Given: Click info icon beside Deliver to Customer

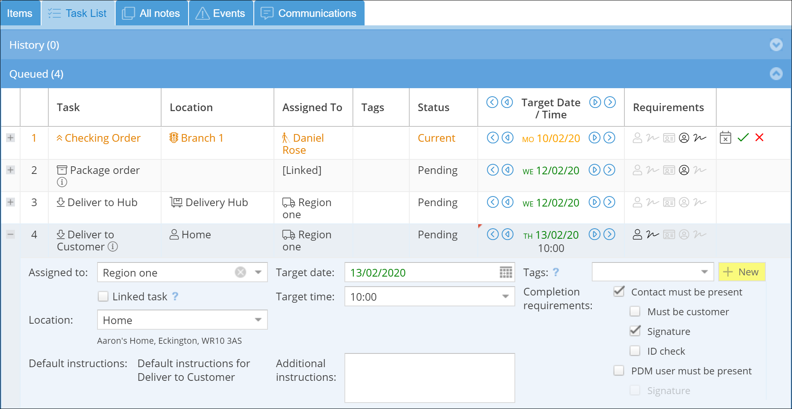Looking at the screenshot, I should pos(113,247).
